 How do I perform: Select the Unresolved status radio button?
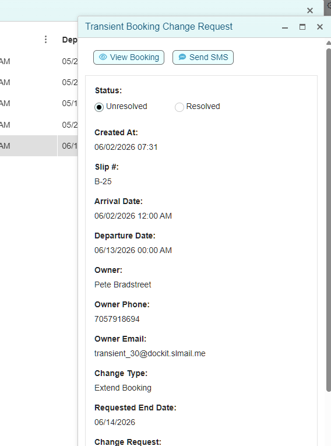pos(99,107)
